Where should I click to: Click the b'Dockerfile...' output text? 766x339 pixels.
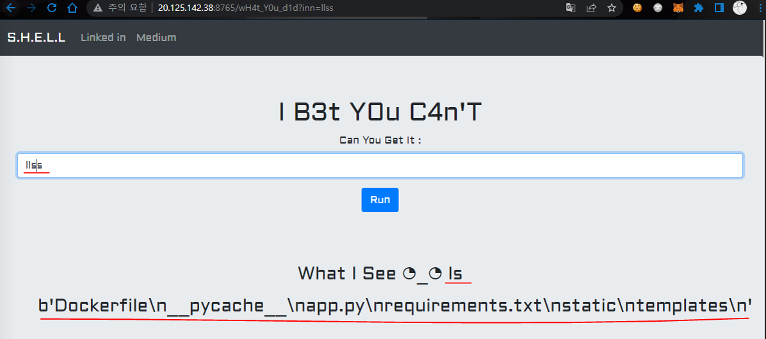click(x=395, y=306)
